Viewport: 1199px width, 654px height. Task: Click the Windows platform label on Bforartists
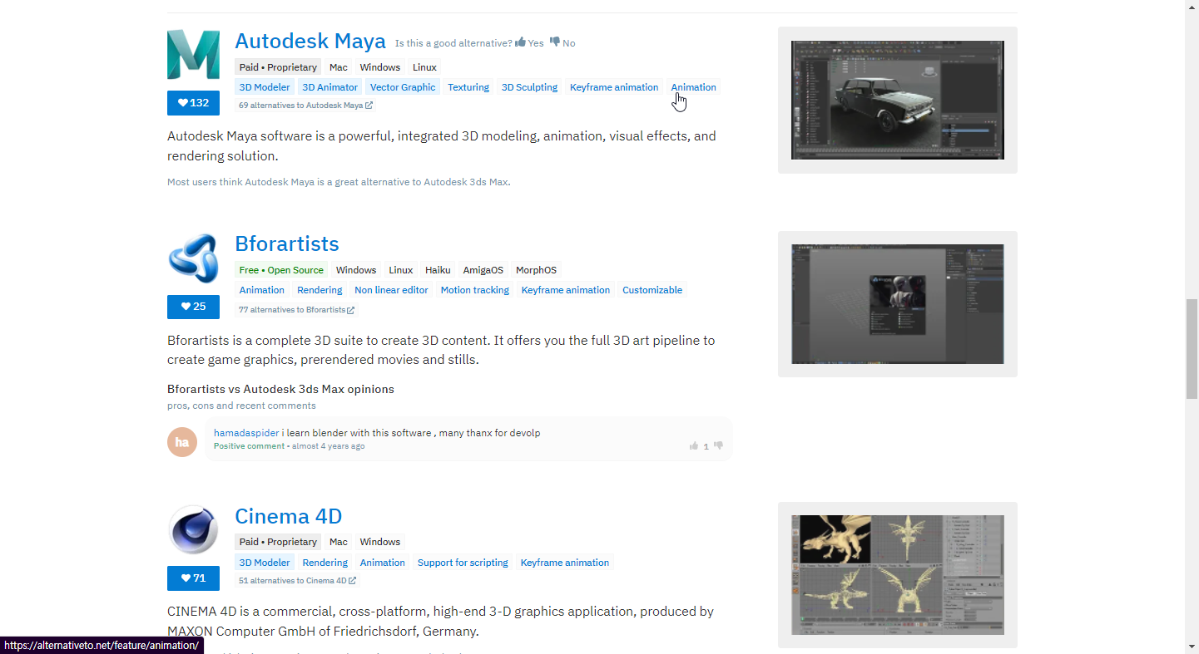(x=356, y=270)
